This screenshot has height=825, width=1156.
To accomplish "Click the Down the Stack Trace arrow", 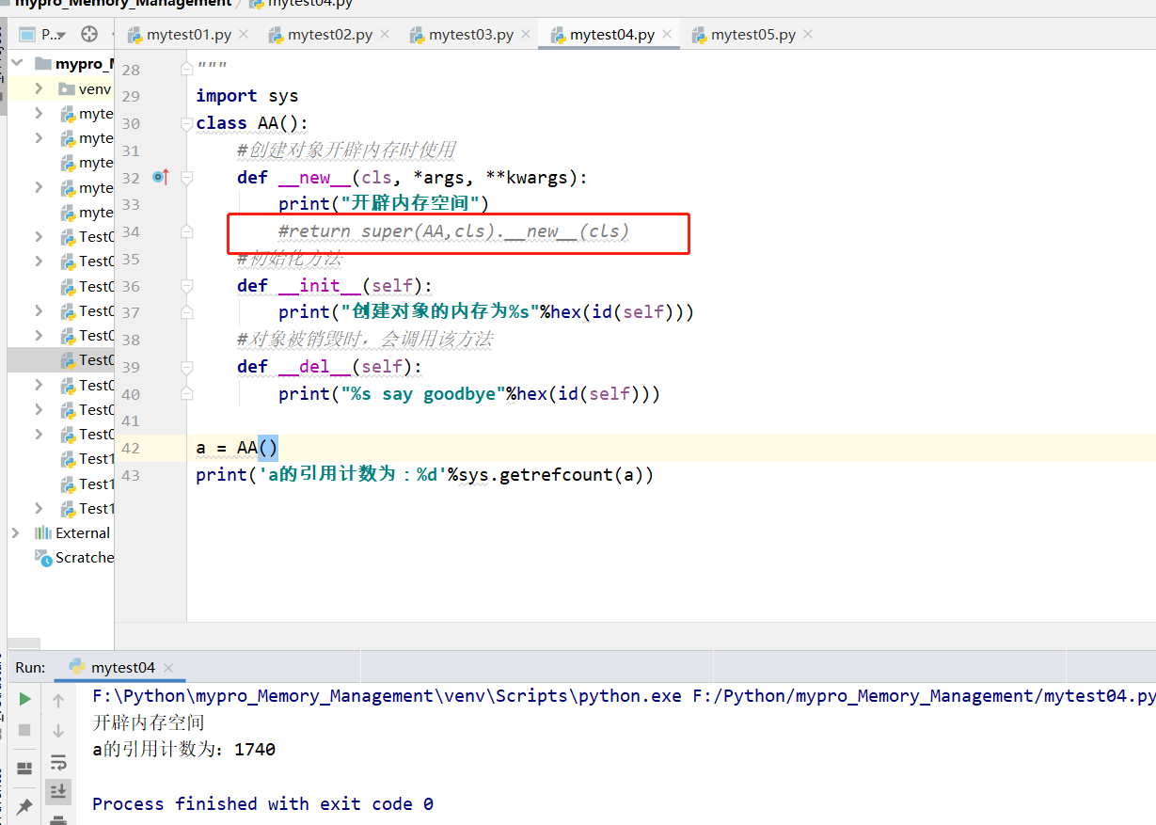I will 58,731.
